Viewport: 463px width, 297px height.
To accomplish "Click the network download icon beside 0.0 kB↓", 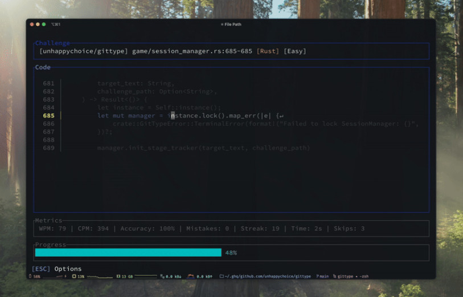I will click(162, 276).
